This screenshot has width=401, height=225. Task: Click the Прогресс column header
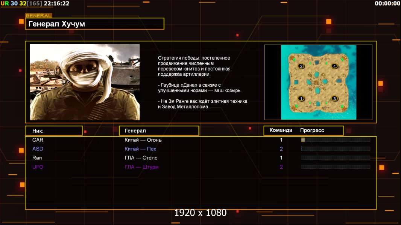click(x=312, y=130)
